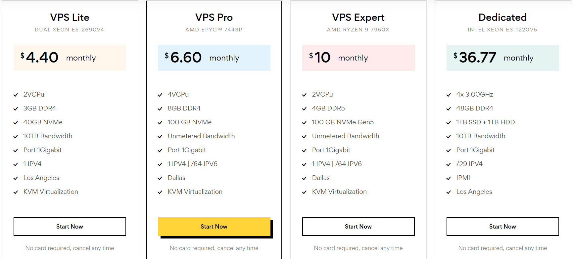Click the VPS Expert plan title
This screenshot has height=259, width=573.
tap(358, 17)
